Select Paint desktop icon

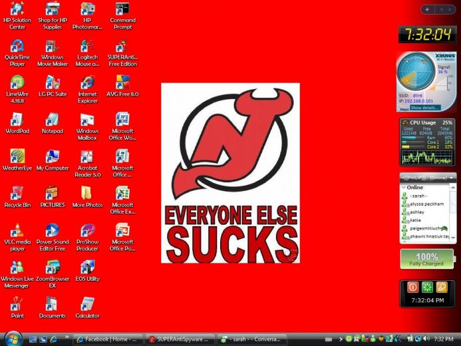coord(17,308)
